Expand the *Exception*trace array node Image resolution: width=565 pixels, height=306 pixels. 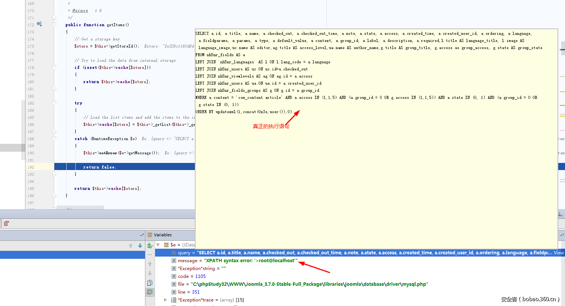coord(166,300)
